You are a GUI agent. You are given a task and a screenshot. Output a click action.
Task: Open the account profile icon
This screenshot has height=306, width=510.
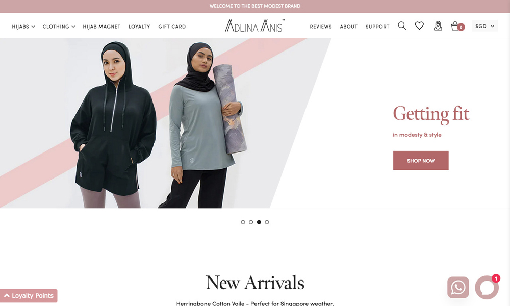438,25
